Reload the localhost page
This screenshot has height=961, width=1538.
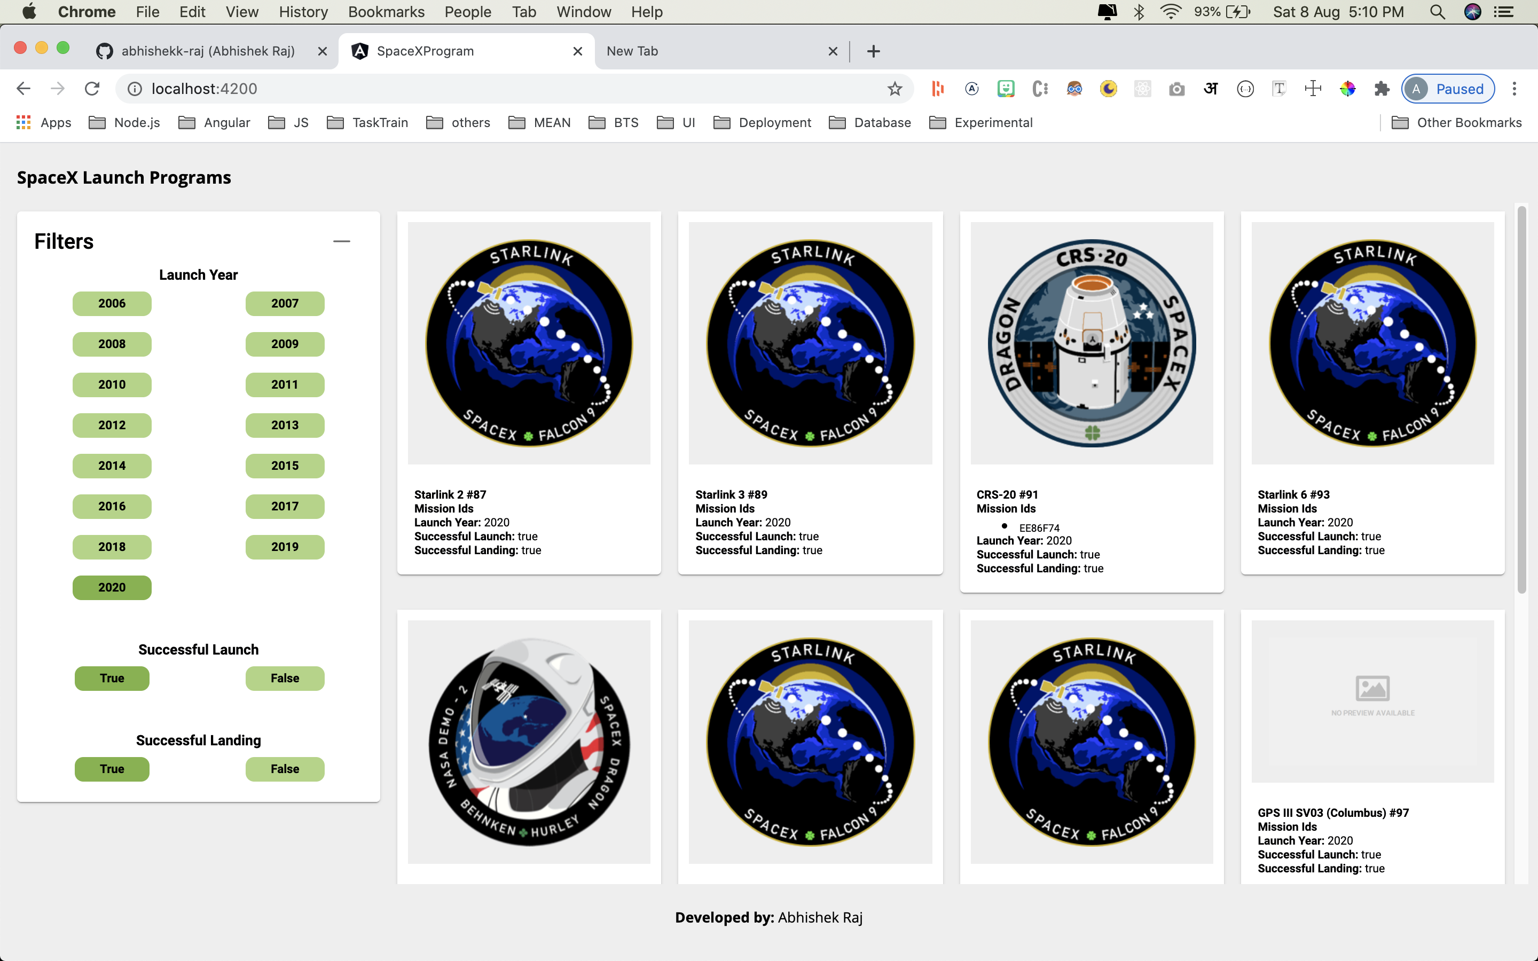click(x=92, y=89)
